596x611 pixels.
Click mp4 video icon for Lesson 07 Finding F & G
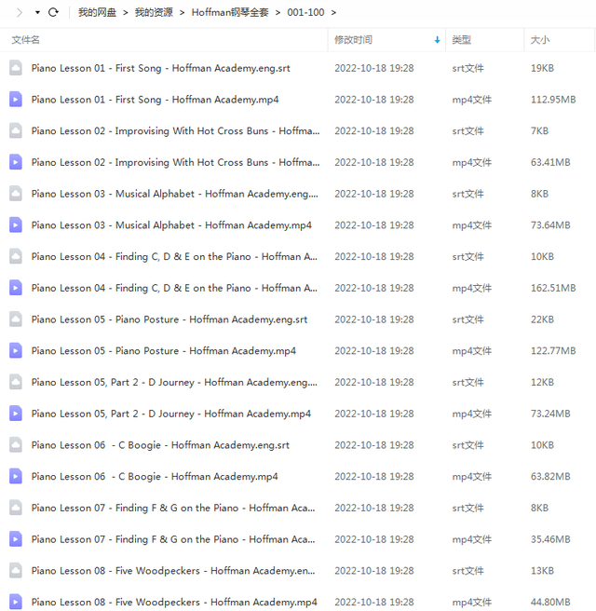tap(16, 539)
